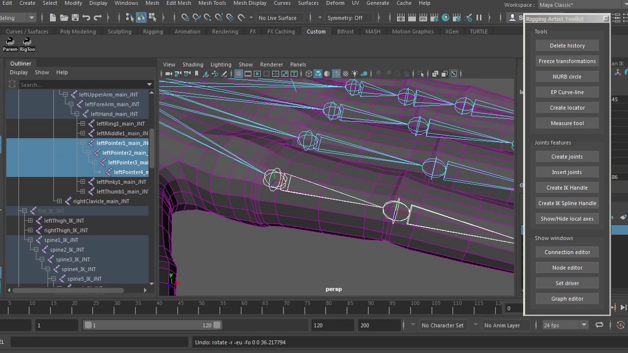628x353 pixels.
Task: Expand leftRing1_main_JNT joint hierarchy
Action: (x=82, y=124)
